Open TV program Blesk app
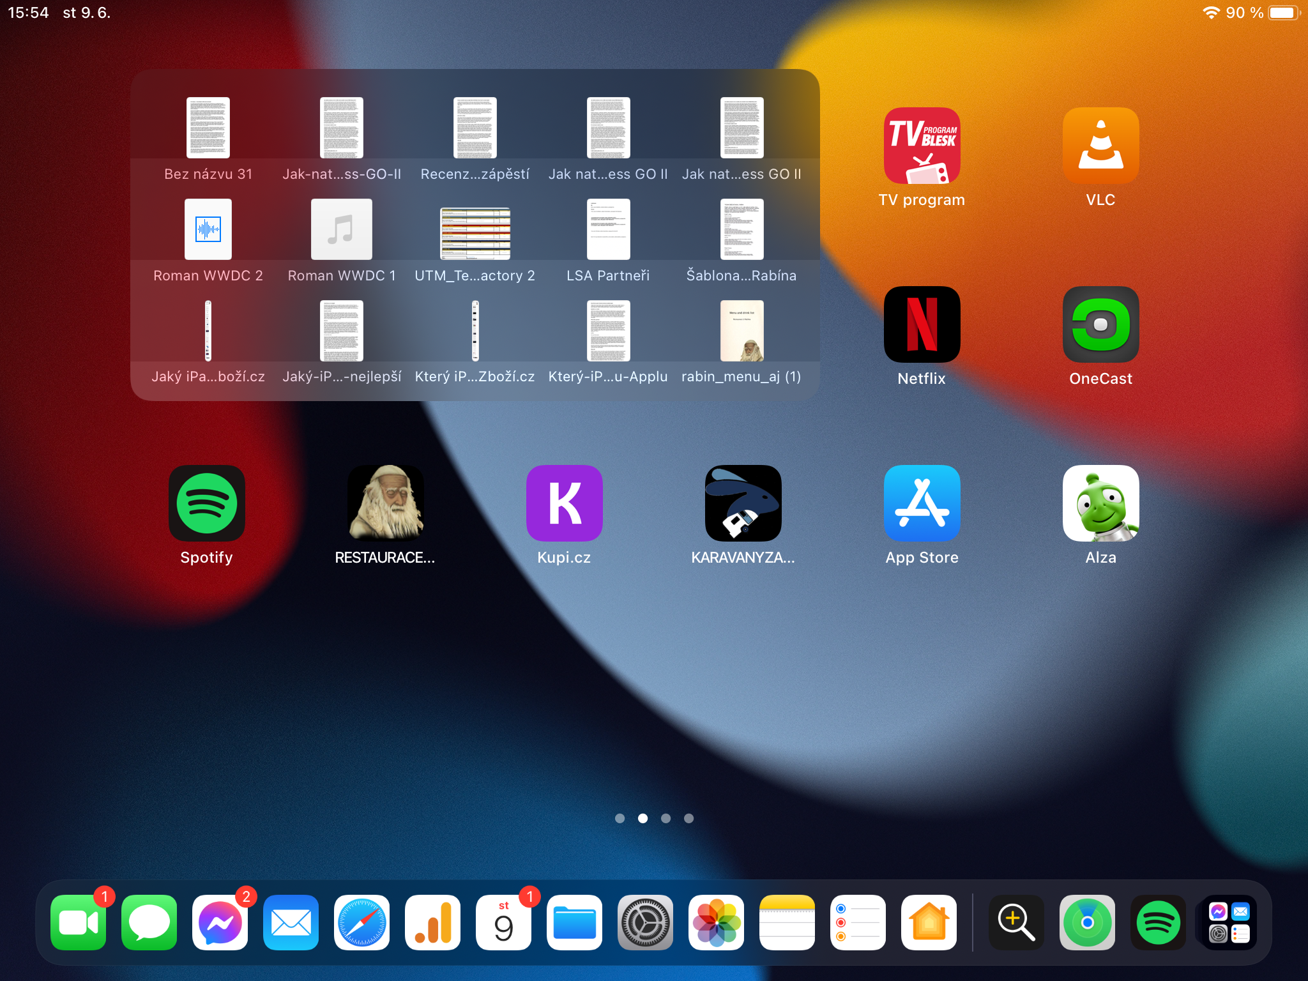1308x981 pixels. (x=922, y=146)
